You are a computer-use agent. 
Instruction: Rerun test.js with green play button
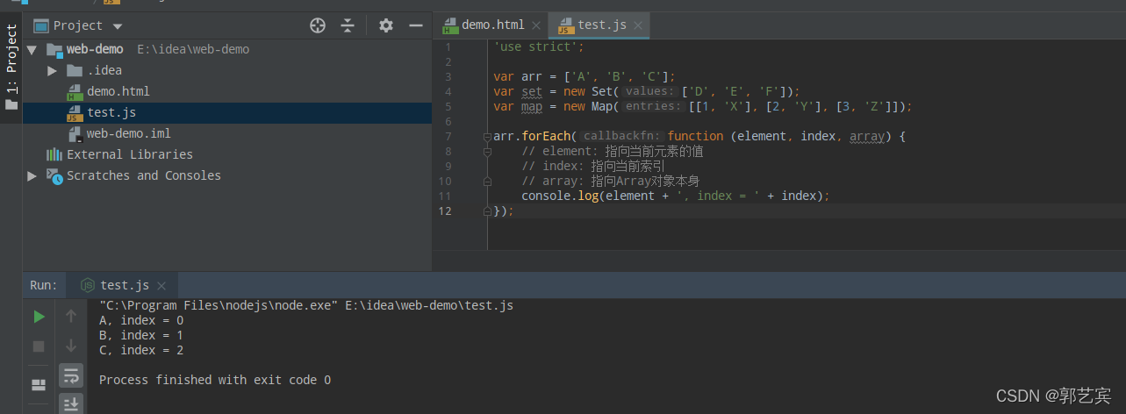coord(39,317)
